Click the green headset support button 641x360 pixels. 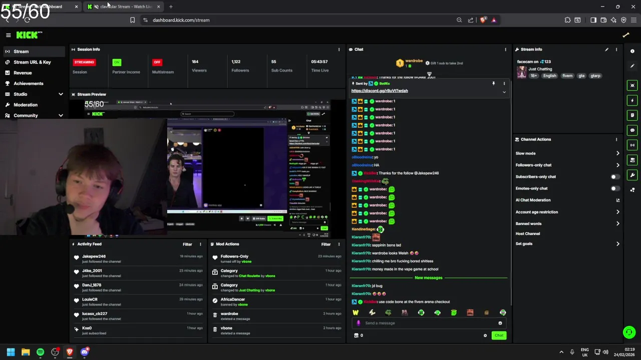click(x=629, y=332)
